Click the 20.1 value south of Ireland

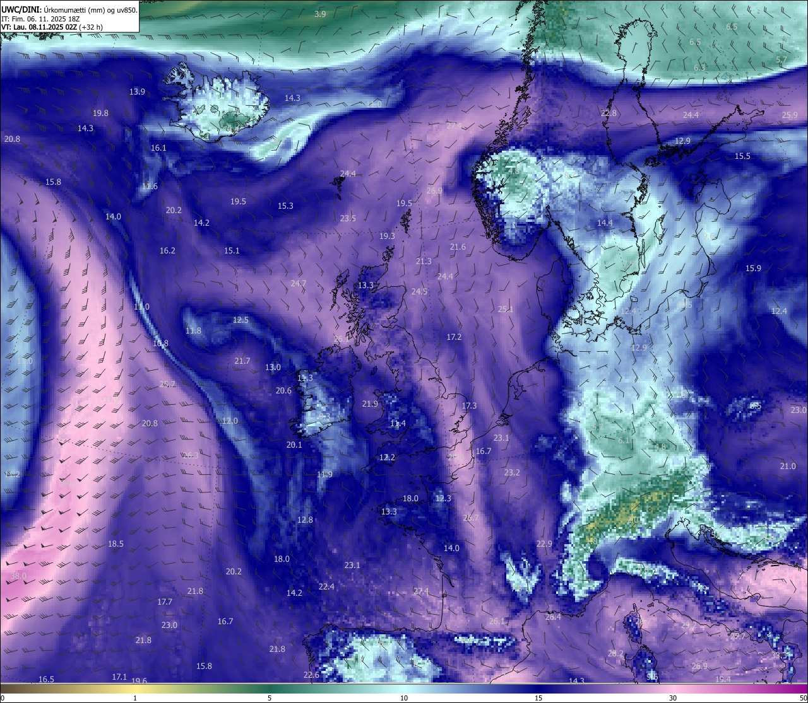(294, 444)
